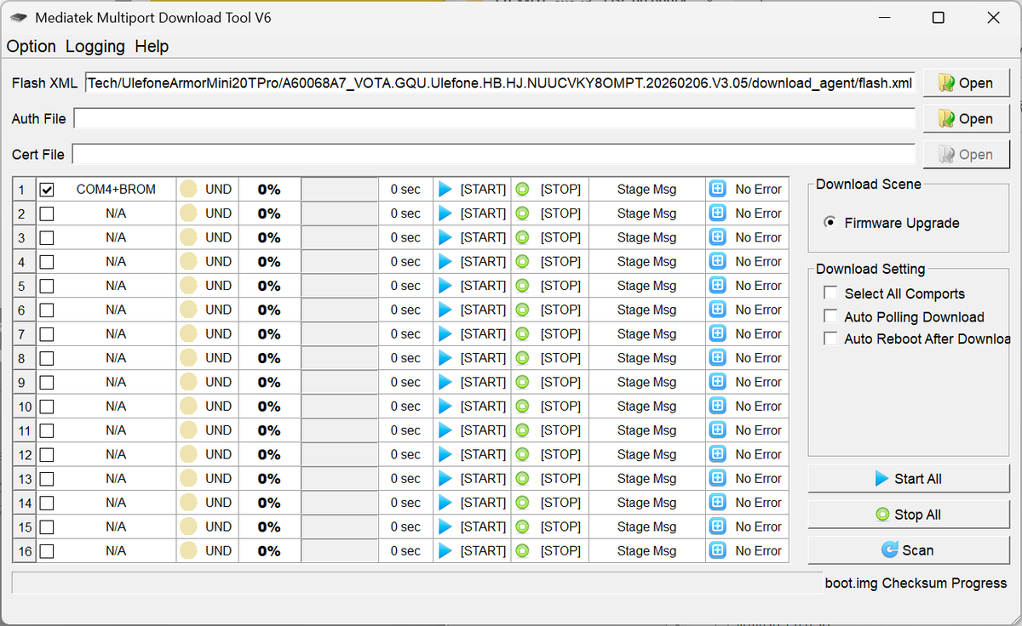The height and width of the screenshot is (626, 1022).
Task: Click the application icon in the title bar
Action: click(19, 17)
